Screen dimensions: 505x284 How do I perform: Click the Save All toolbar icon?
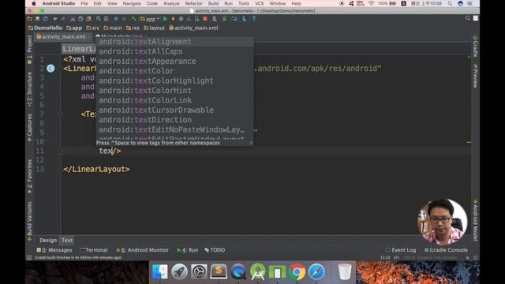[x=38, y=19]
